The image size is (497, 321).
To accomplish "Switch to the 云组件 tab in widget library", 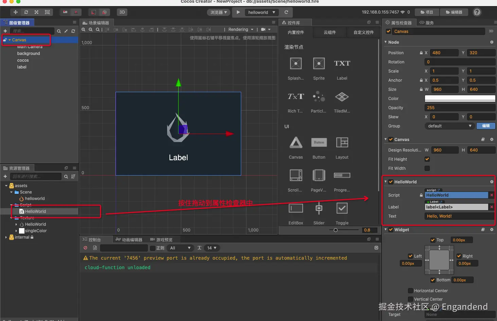I will 330,33.
